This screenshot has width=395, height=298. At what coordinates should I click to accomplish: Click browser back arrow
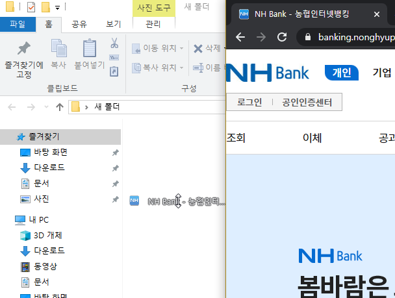[x=240, y=37]
